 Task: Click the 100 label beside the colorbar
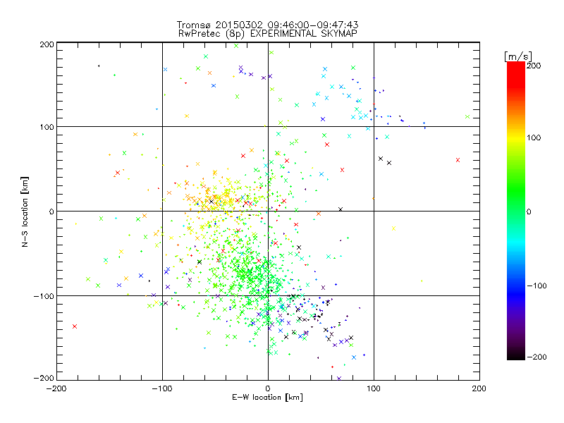[x=534, y=137]
